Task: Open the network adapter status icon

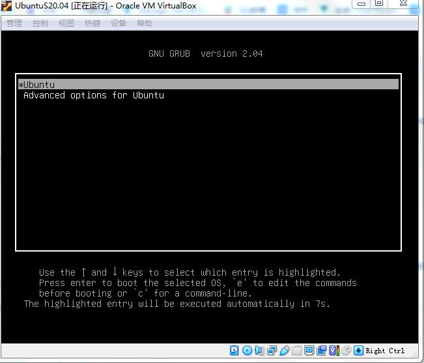Action: [272, 351]
